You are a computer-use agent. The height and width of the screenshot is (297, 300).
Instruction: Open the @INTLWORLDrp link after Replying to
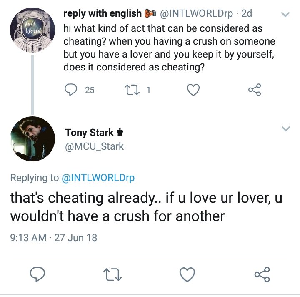click(98, 178)
